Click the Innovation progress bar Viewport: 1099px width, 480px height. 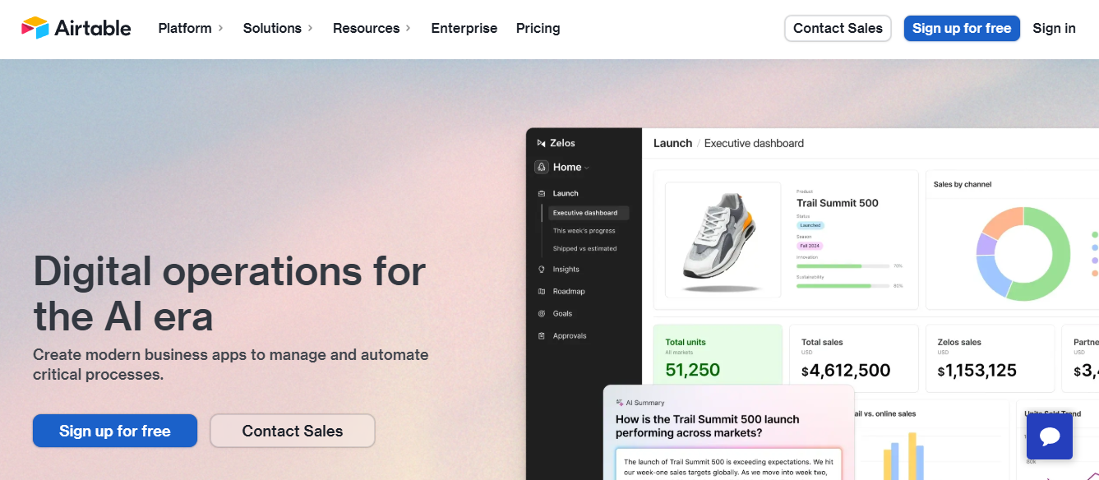click(x=843, y=266)
